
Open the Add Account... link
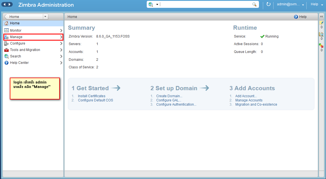(246, 96)
